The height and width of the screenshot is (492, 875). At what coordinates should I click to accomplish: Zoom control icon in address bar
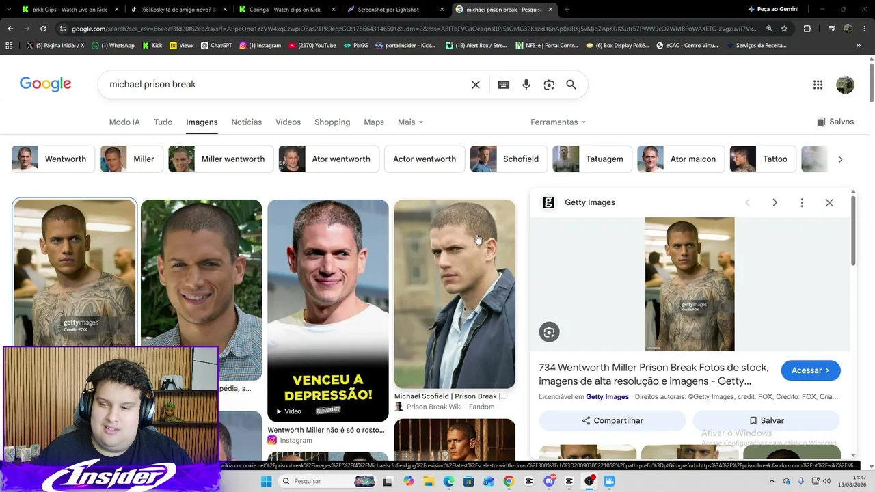[769, 29]
